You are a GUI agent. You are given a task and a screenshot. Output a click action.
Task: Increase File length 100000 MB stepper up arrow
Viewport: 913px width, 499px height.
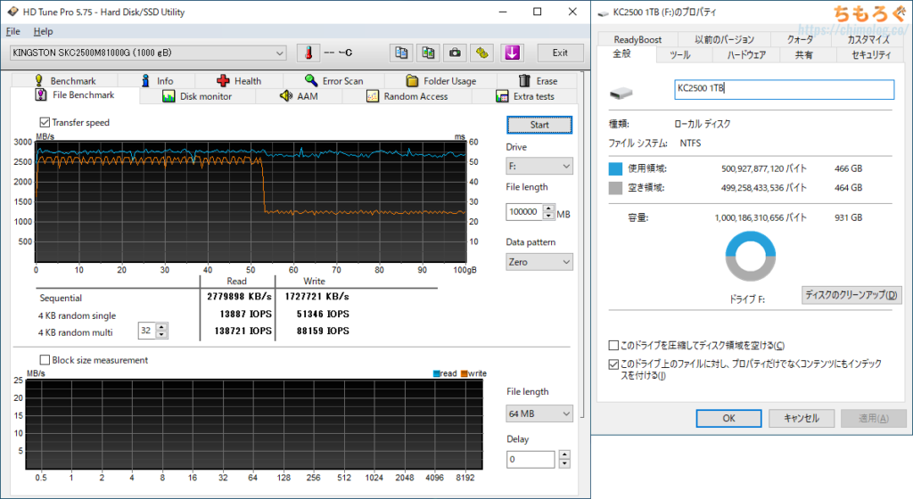pos(548,209)
